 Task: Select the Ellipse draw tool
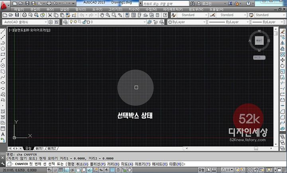pos(3,83)
